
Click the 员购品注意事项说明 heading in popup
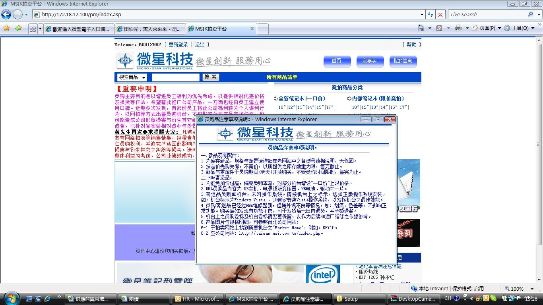tap(292, 148)
